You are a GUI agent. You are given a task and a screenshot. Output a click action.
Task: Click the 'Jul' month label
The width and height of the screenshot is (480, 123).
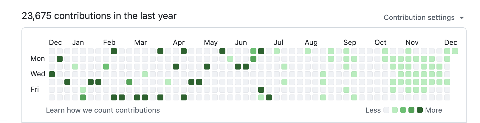(x=278, y=42)
